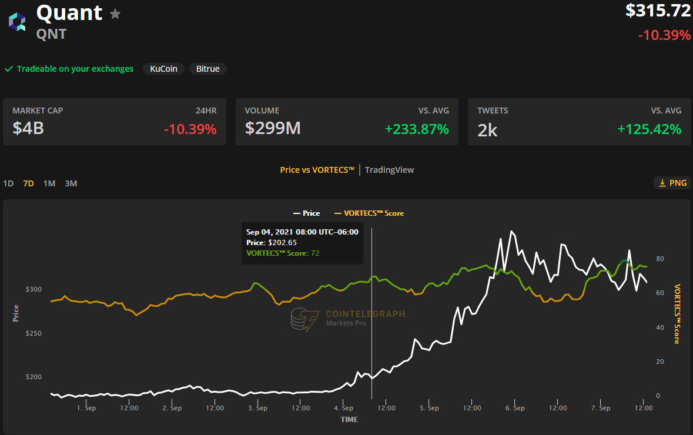The width and height of the screenshot is (693, 435).
Task: Select the 1M time range
Action: (49, 183)
